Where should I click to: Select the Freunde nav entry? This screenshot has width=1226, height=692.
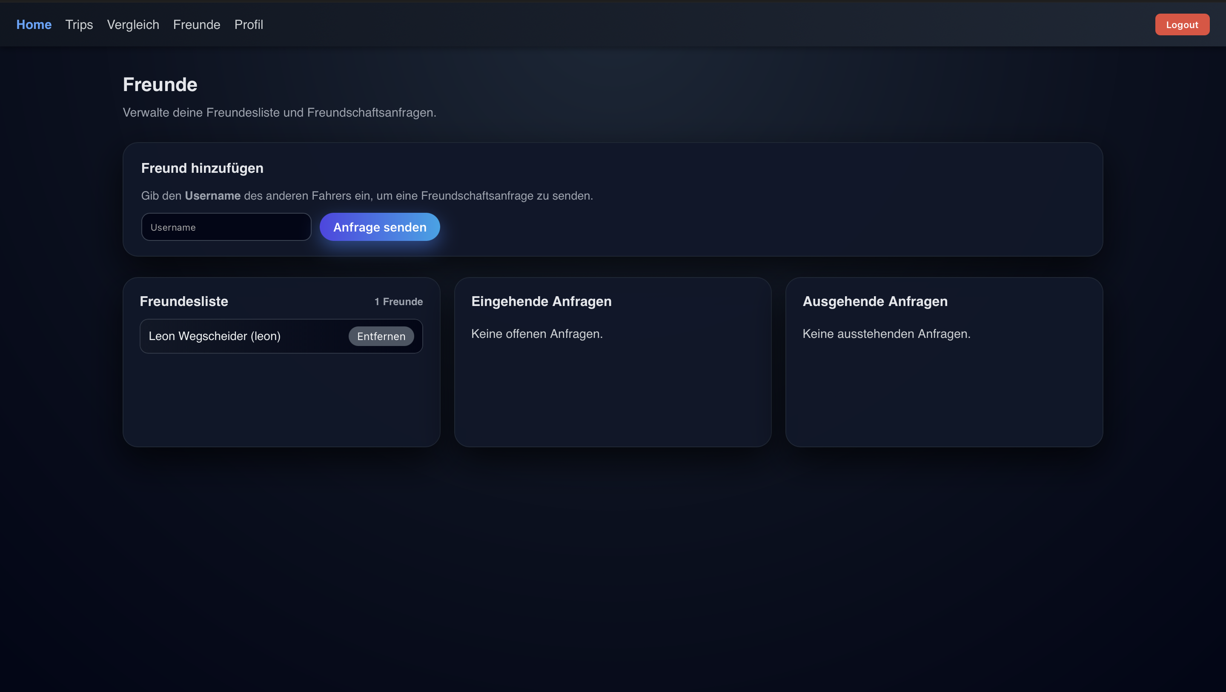[x=196, y=24]
